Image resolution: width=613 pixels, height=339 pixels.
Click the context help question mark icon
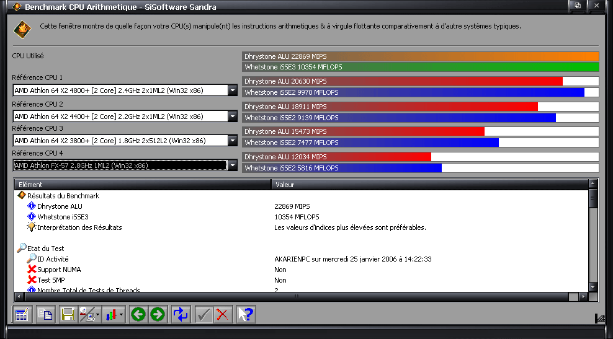pos(245,314)
